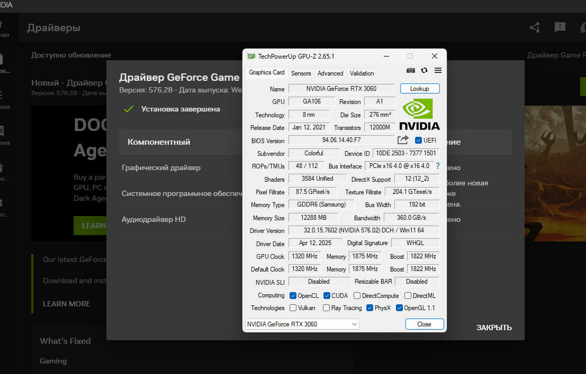Click the Digital Signature WHQL field

coord(415,243)
